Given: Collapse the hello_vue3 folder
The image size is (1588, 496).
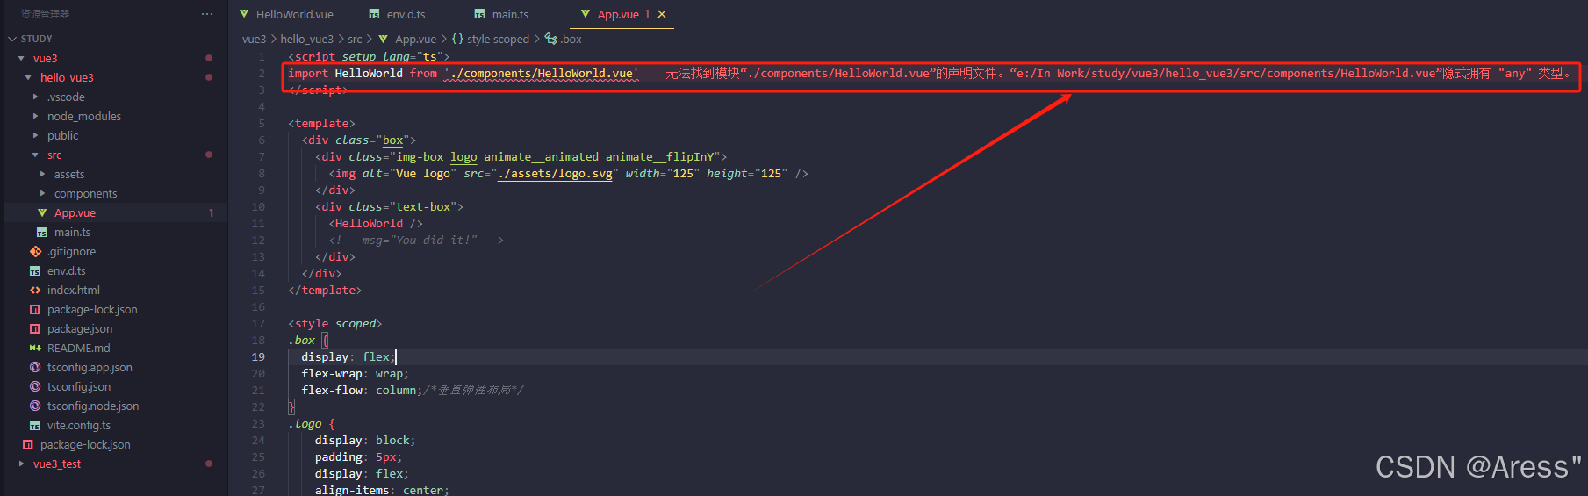Looking at the screenshot, I should (28, 77).
